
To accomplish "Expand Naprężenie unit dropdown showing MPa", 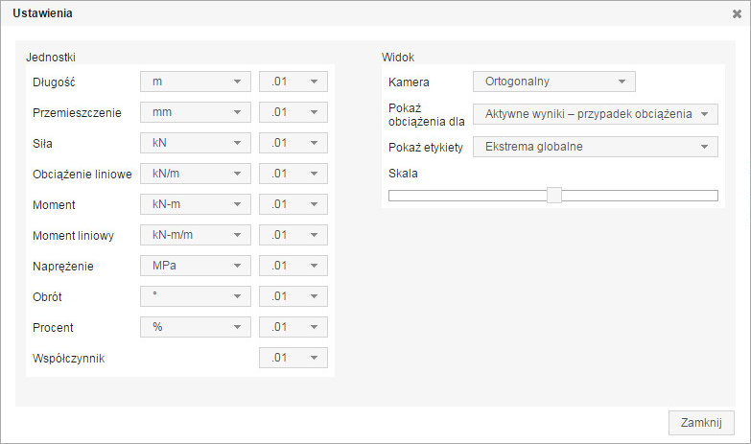I will [196, 266].
